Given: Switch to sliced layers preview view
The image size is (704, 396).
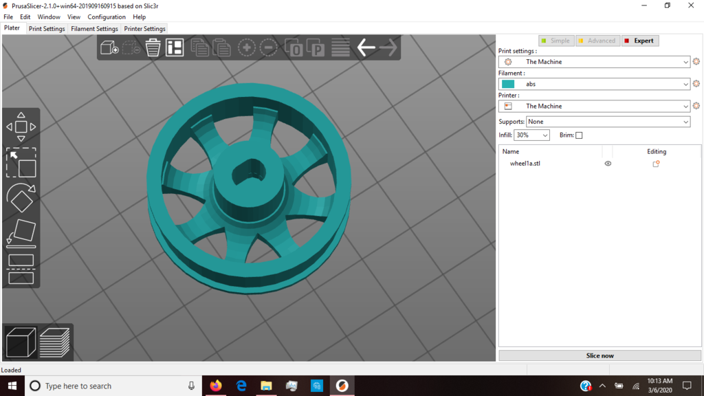Looking at the screenshot, I should point(54,342).
